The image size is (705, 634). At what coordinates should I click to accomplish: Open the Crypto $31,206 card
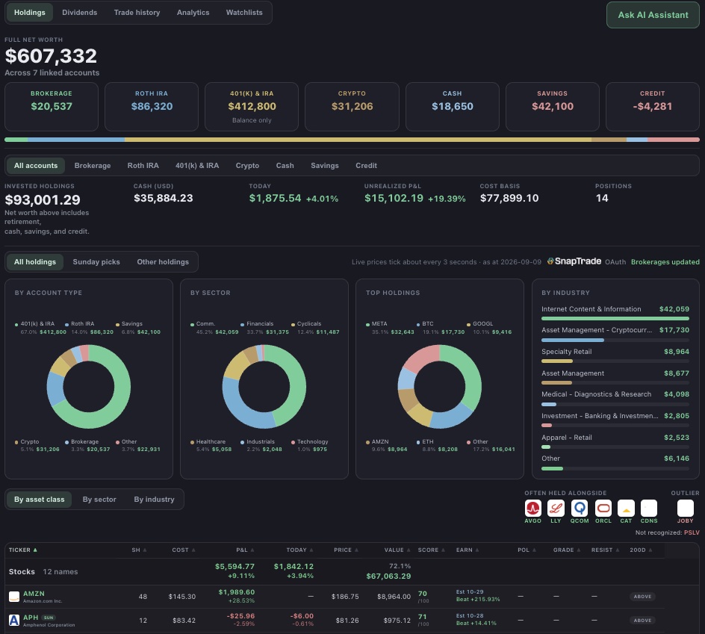pos(352,107)
